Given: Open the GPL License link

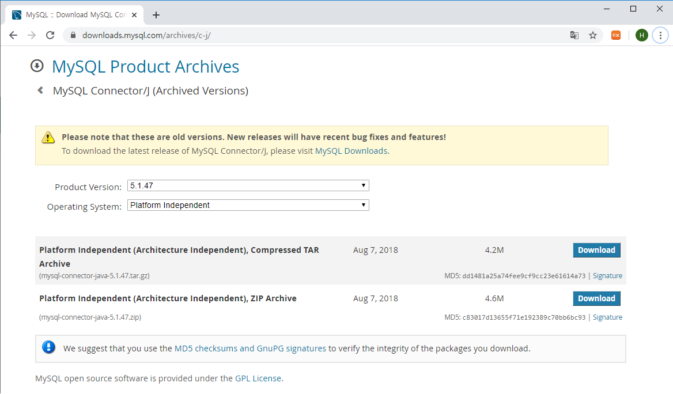Looking at the screenshot, I should coord(258,378).
